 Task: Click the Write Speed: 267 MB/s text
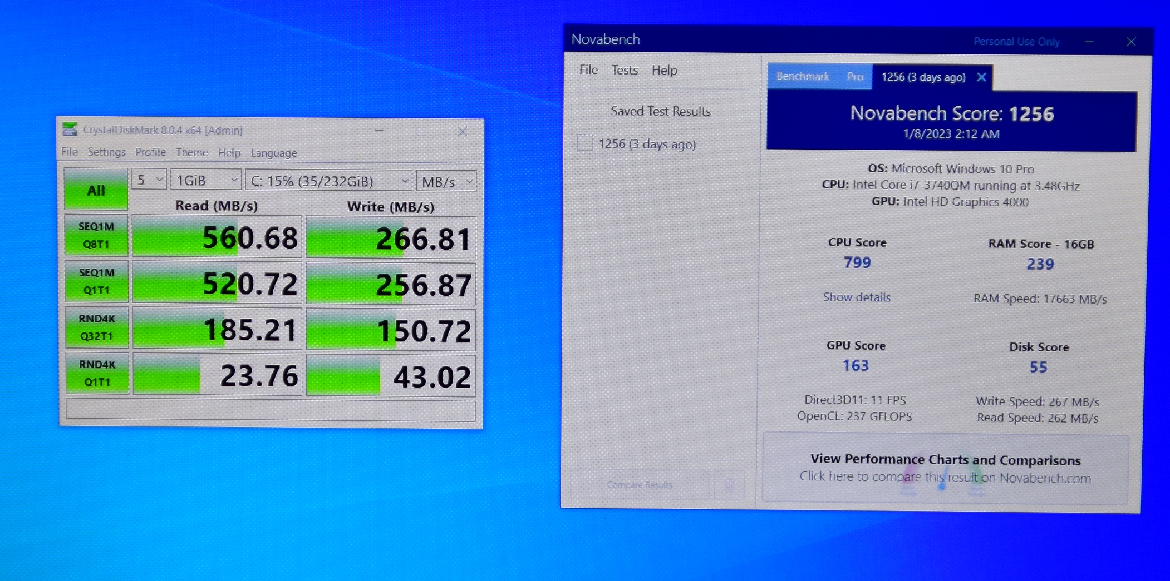click(1038, 401)
